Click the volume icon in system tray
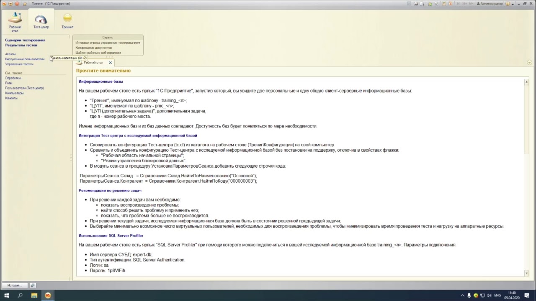The image size is (536, 301). (489, 296)
